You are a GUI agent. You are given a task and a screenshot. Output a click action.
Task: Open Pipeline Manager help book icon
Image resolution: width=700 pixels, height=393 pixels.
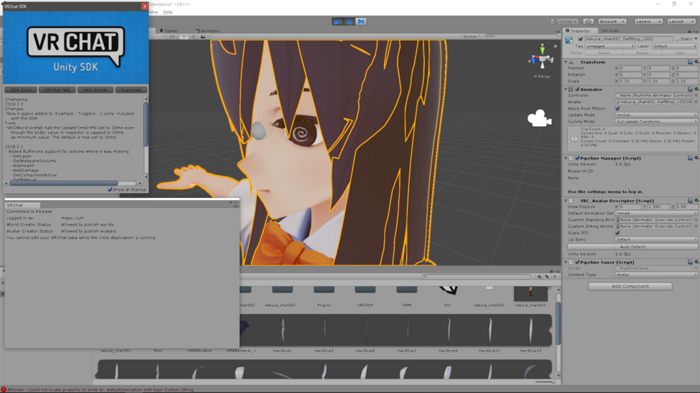(x=690, y=158)
